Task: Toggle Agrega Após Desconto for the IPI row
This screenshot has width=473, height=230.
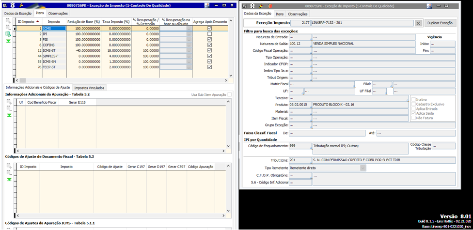Action: click(x=209, y=34)
